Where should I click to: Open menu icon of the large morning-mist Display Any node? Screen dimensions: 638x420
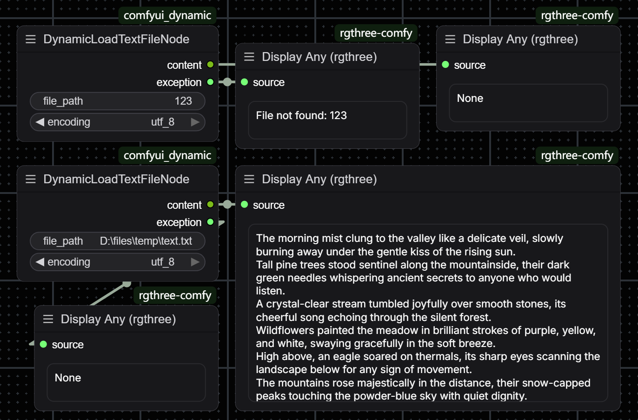pyautogui.click(x=249, y=180)
